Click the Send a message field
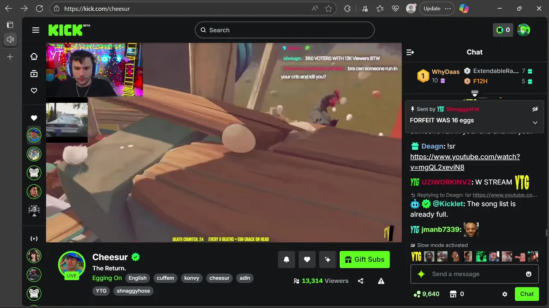Viewport: 549px width, 308px height. tap(474, 274)
